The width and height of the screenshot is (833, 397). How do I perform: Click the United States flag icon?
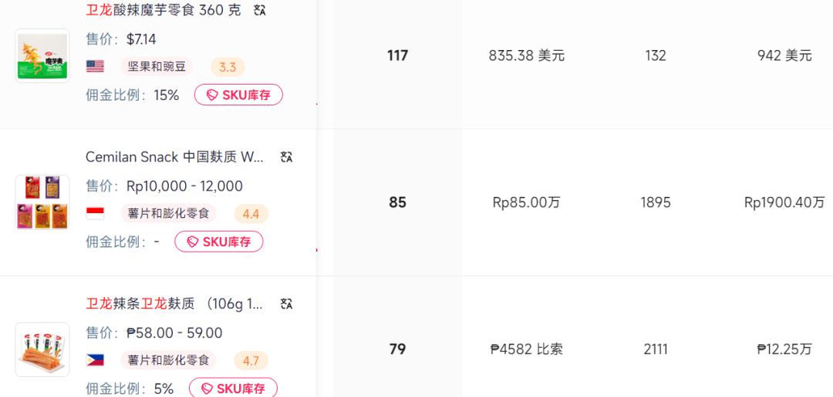pyautogui.click(x=95, y=67)
